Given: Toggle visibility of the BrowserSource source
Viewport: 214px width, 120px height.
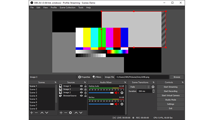Looking at the screenshot, I should coord(81,96).
